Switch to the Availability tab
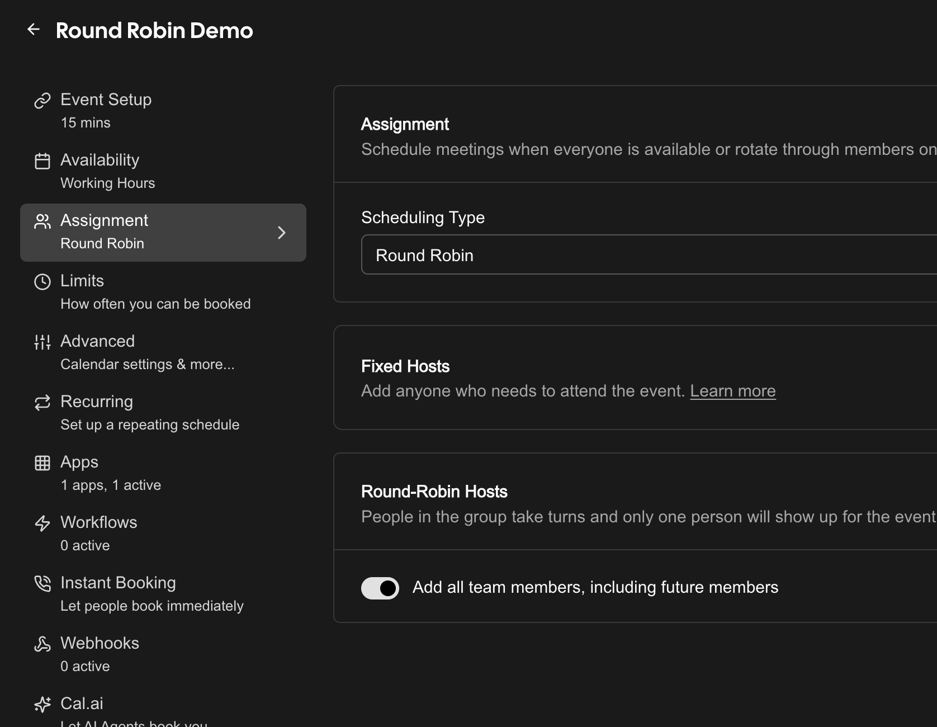 pos(163,172)
